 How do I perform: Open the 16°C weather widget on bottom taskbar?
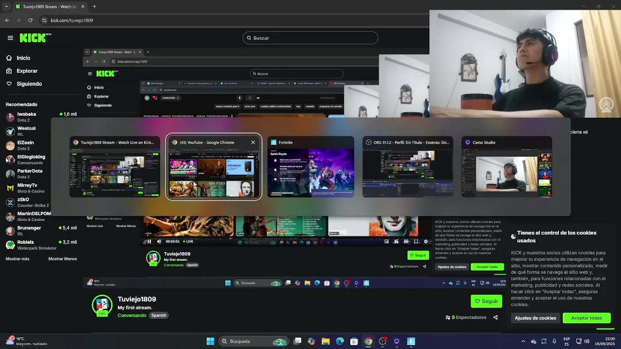coord(27,341)
